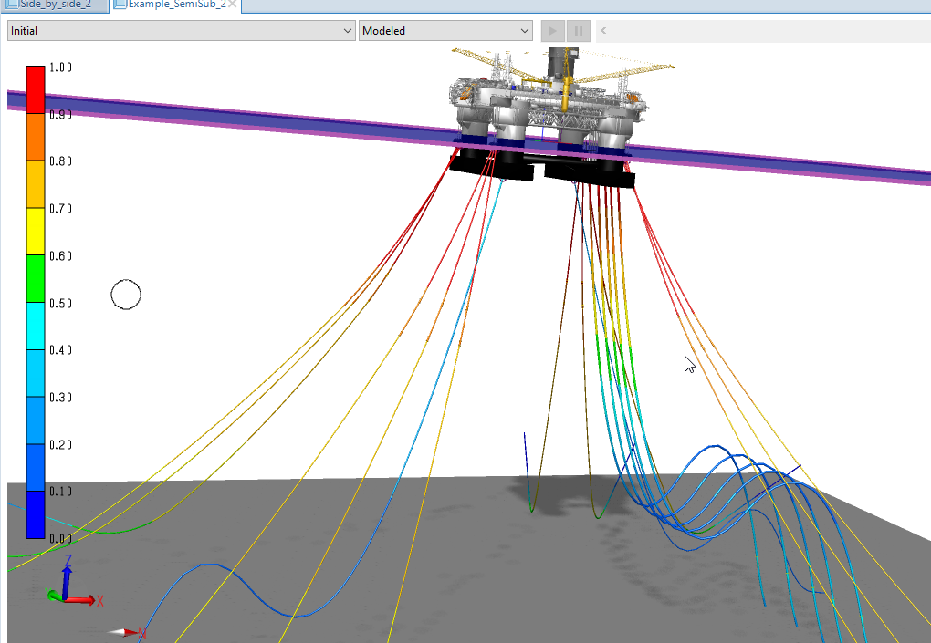Screen dimensions: 931x643
Task: Open the Modeled display mode dropdown
Action: coord(445,31)
